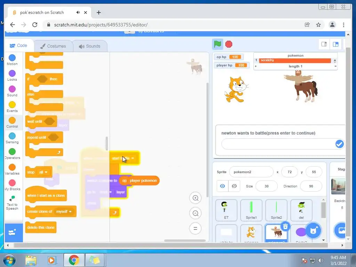Open the Motion blocks category
The width and height of the screenshot is (356, 267).
(x=12, y=60)
